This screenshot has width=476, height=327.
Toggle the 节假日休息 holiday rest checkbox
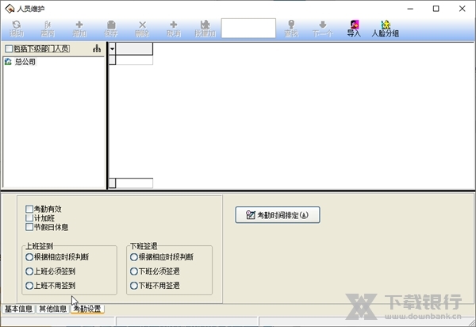coord(29,227)
